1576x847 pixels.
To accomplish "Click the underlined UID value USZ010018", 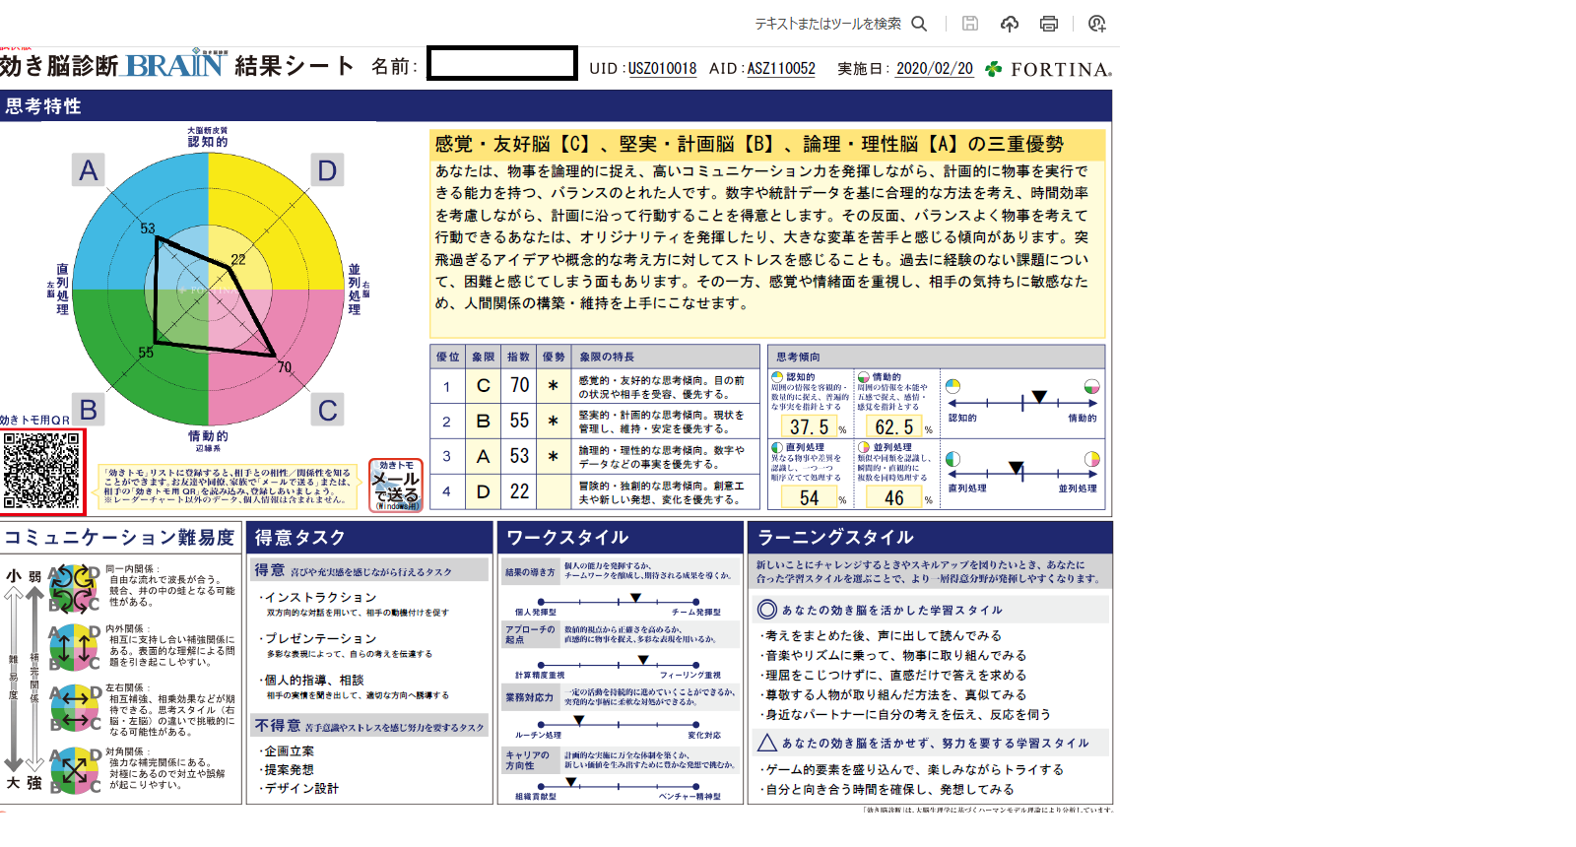I will tap(662, 69).
